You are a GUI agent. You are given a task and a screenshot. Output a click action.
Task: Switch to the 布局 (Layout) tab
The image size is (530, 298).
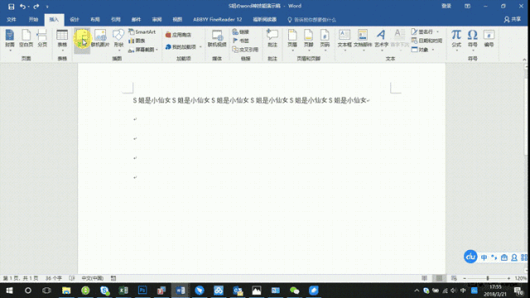click(x=95, y=20)
